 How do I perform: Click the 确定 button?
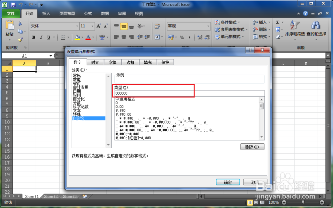click(x=228, y=182)
